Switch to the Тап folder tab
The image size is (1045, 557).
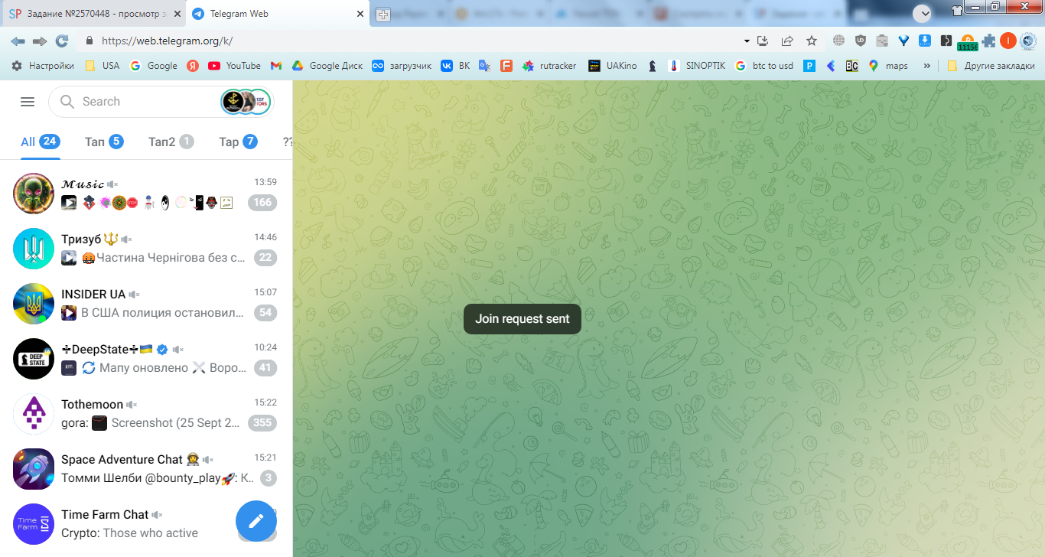[104, 142]
